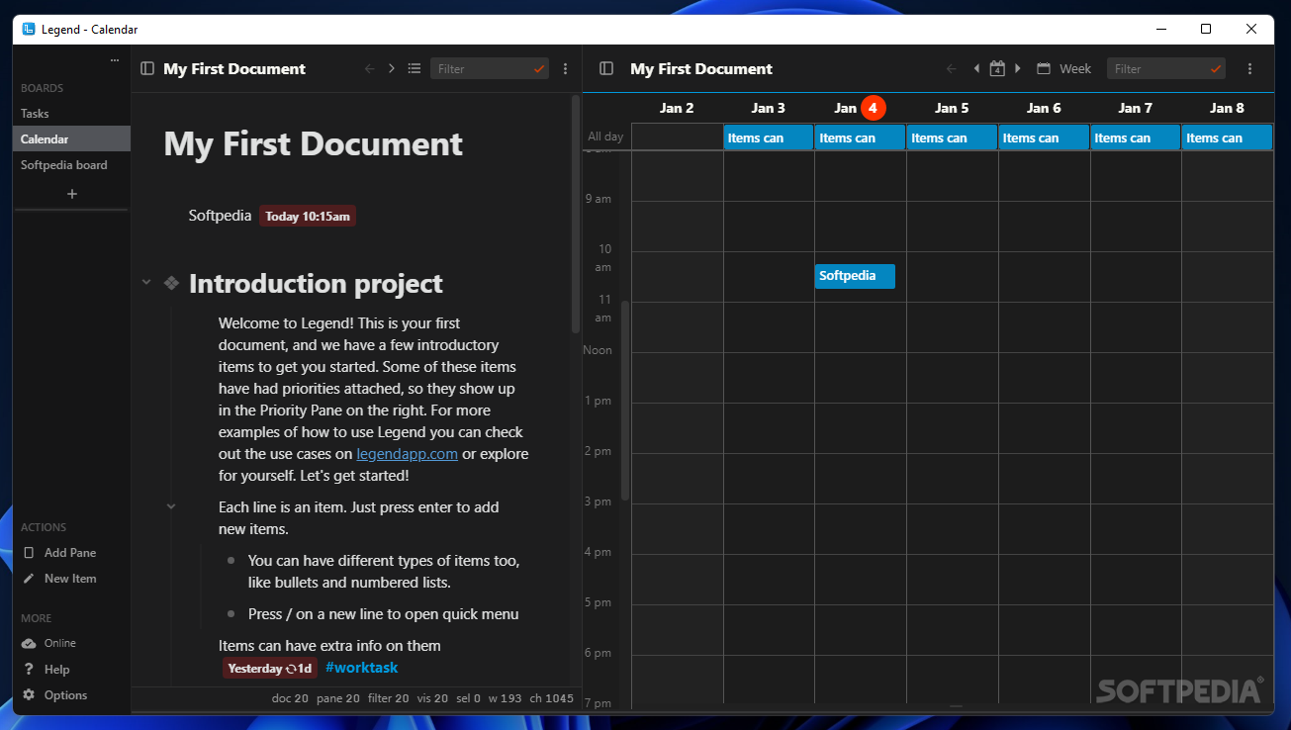Viewport: 1291px width, 730px height.
Task: Open Week view selector
Action: pyautogui.click(x=1064, y=69)
